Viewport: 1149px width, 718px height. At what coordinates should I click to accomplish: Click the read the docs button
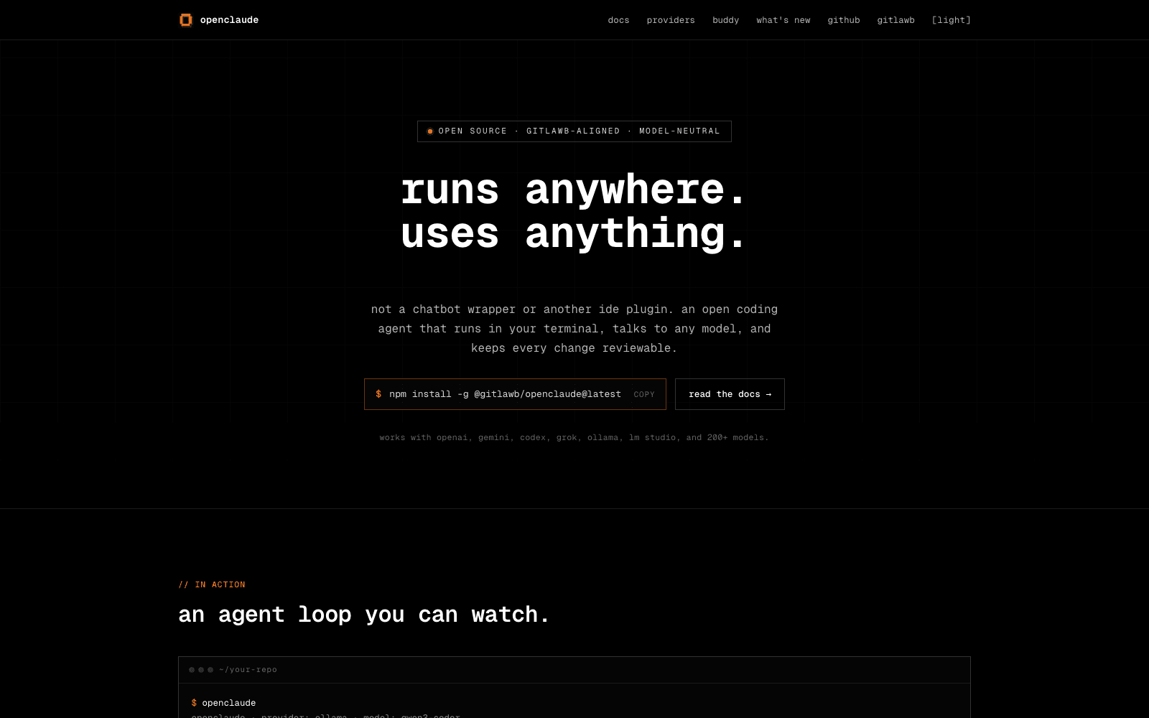point(730,394)
